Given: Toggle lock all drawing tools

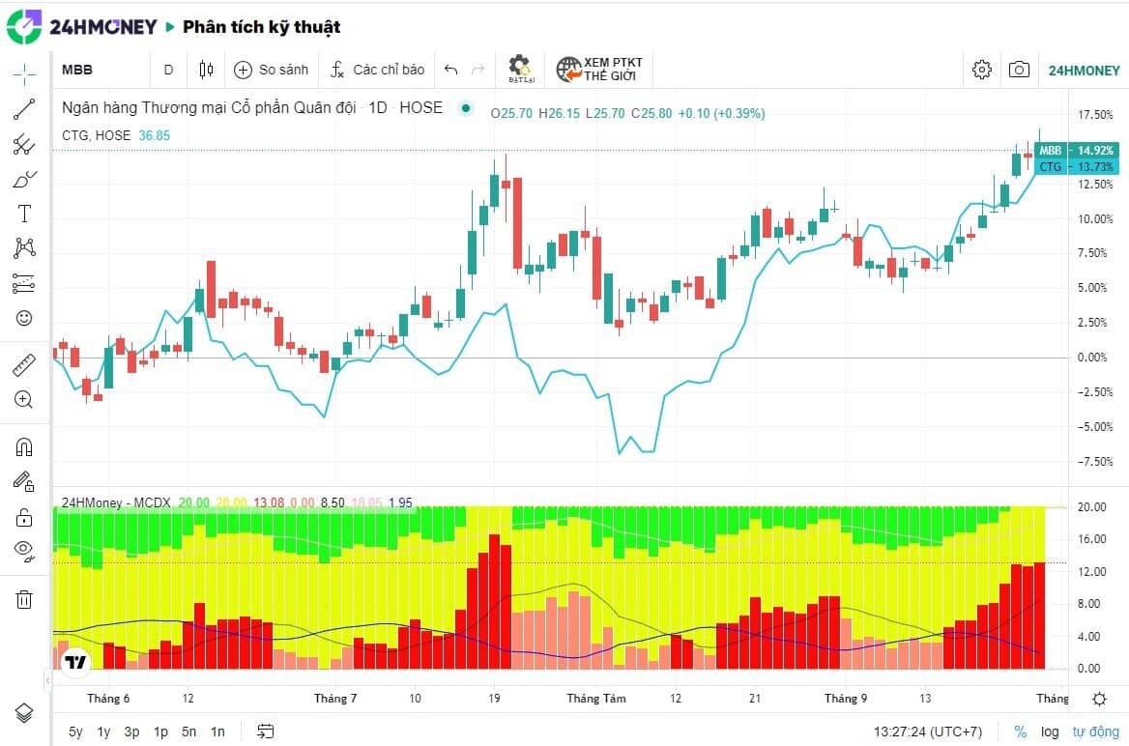Looking at the screenshot, I should click(x=24, y=517).
